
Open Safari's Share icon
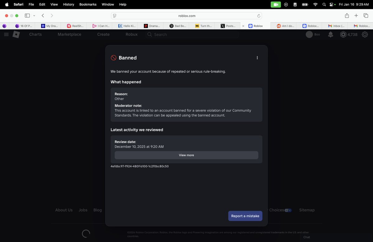point(347,16)
